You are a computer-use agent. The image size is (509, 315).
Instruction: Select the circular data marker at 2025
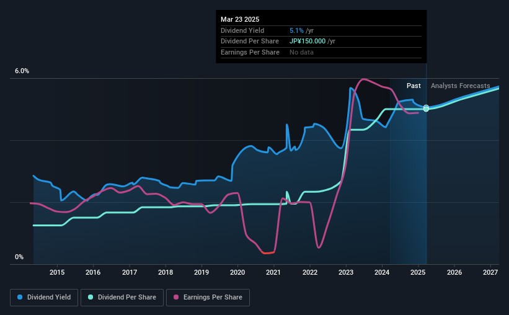(426, 109)
